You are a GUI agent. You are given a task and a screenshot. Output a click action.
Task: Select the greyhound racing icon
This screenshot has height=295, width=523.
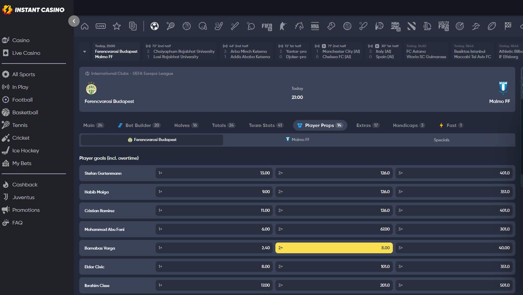[x=475, y=26]
